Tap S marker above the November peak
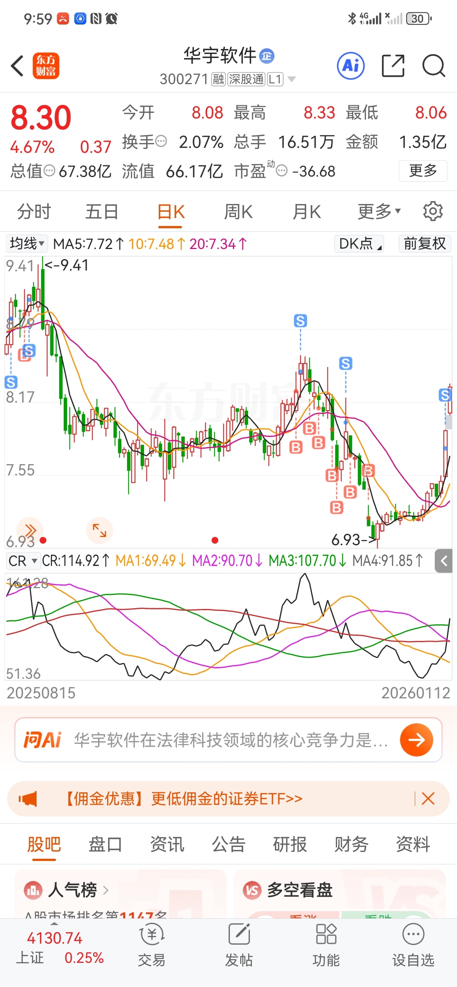Viewport: 457px width, 987px height. pyautogui.click(x=300, y=321)
